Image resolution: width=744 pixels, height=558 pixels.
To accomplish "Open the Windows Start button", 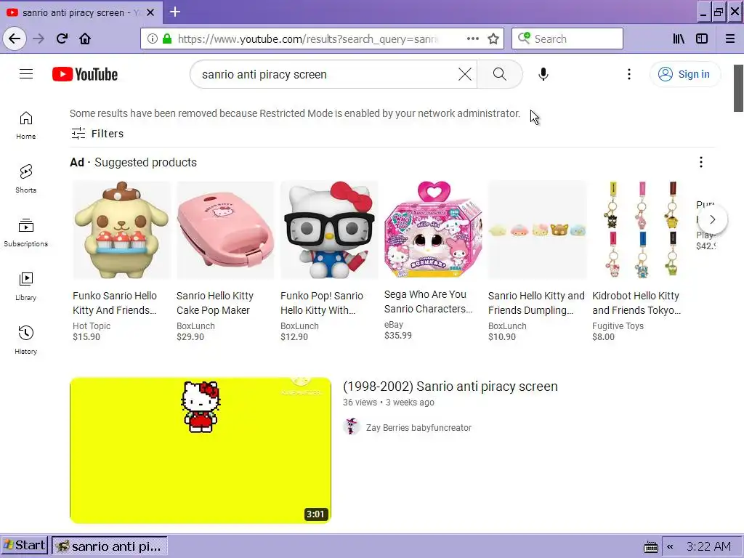I will coord(24,546).
